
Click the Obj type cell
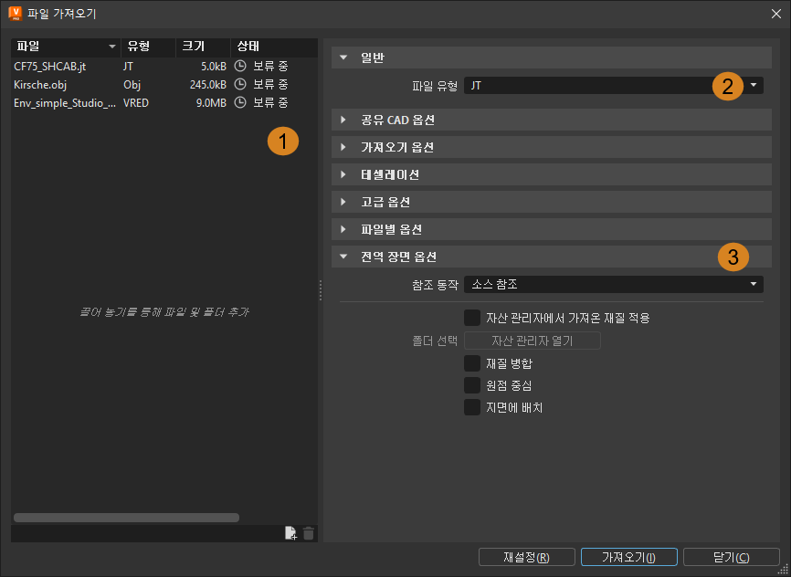[x=132, y=84]
